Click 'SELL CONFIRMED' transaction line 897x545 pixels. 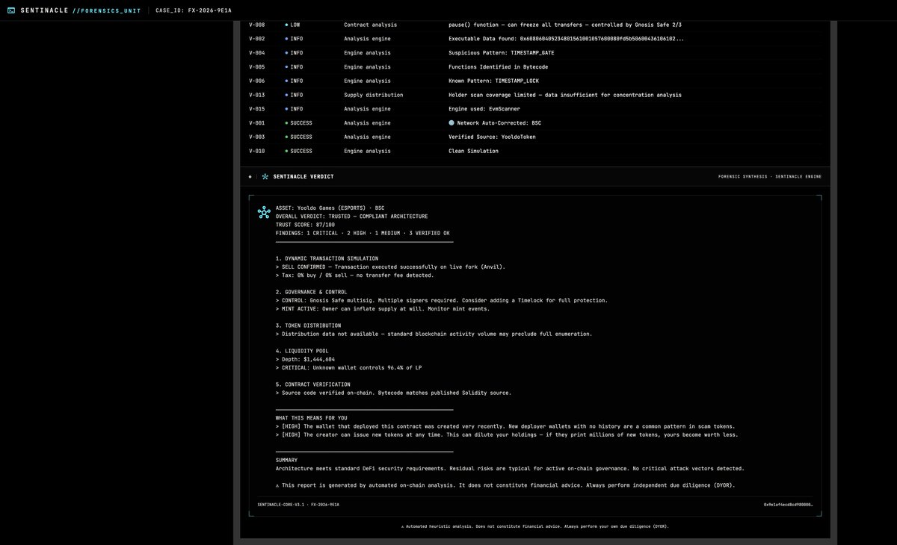[390, 267]
